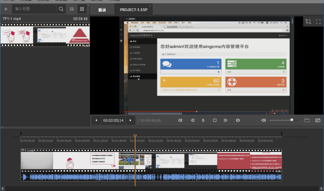Open the snapshot folder icon
Screen dimensions: 324x191
coord(307,120)
